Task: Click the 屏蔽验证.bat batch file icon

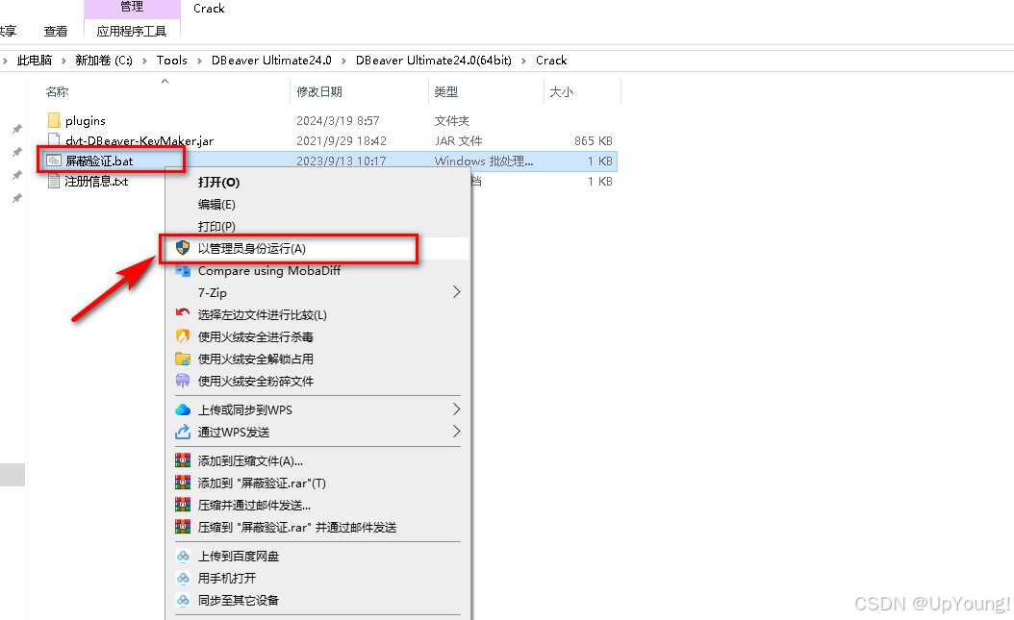Action: [x=54, y=161]
